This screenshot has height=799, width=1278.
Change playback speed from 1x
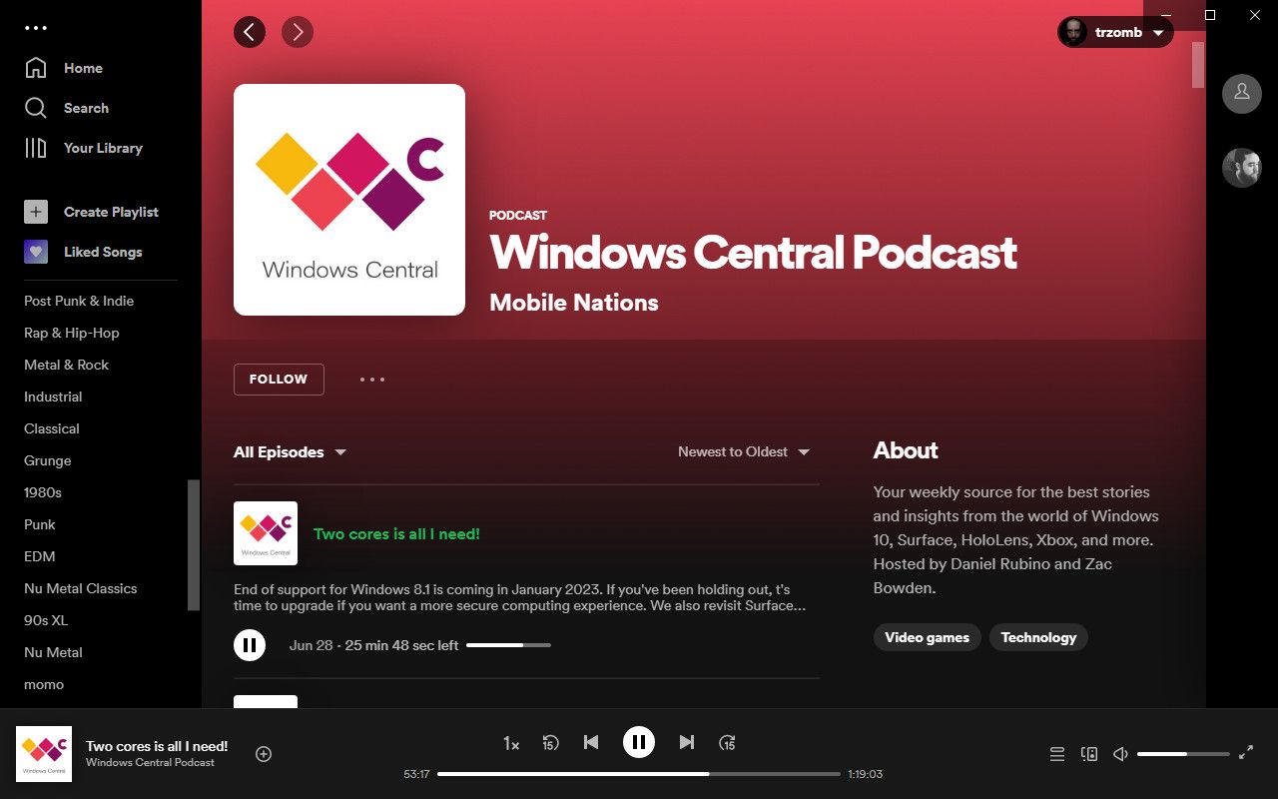pos(510,743)
